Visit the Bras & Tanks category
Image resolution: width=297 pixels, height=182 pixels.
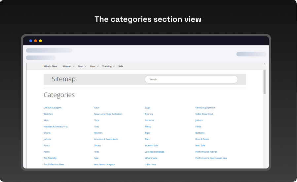(x=202, y=139)
